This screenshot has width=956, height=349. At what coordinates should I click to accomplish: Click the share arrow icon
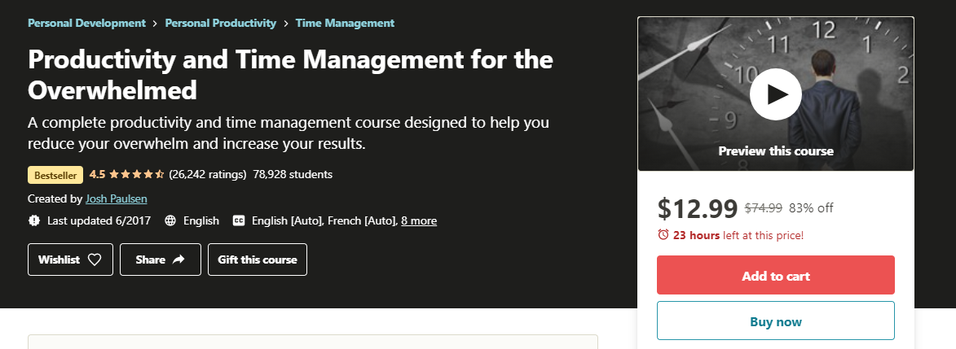(179, 260)
